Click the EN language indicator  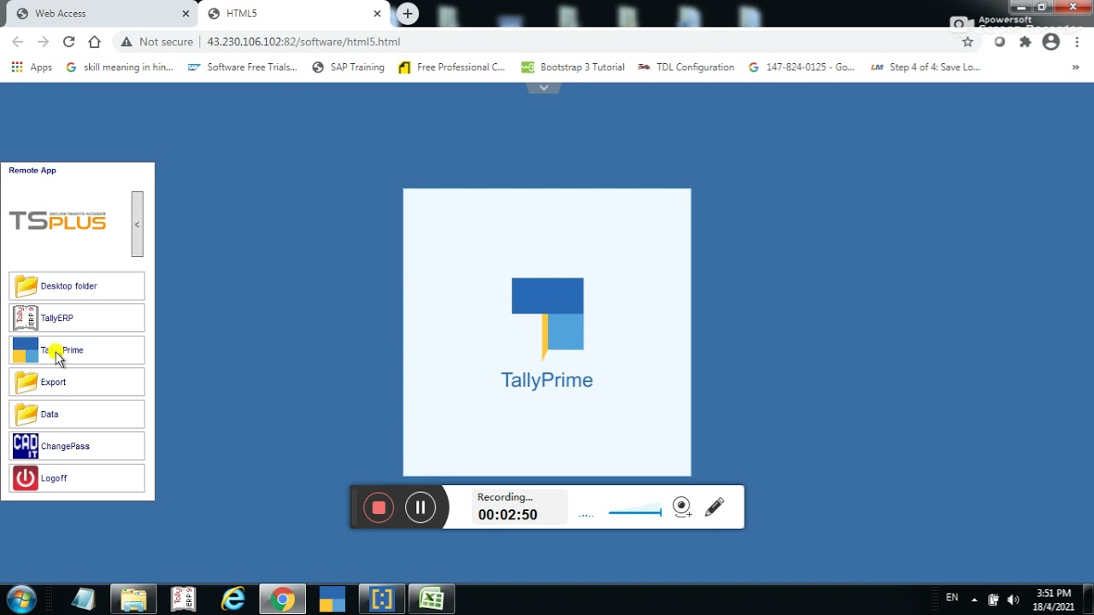pos(952,597)
